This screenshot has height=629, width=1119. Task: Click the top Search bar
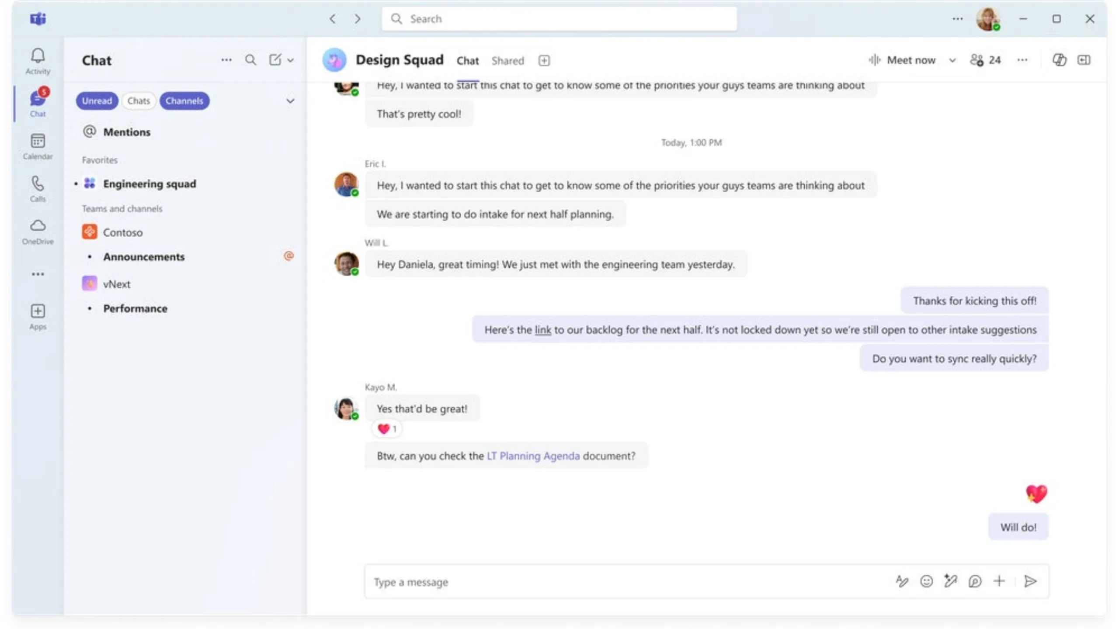click(559, 19)
